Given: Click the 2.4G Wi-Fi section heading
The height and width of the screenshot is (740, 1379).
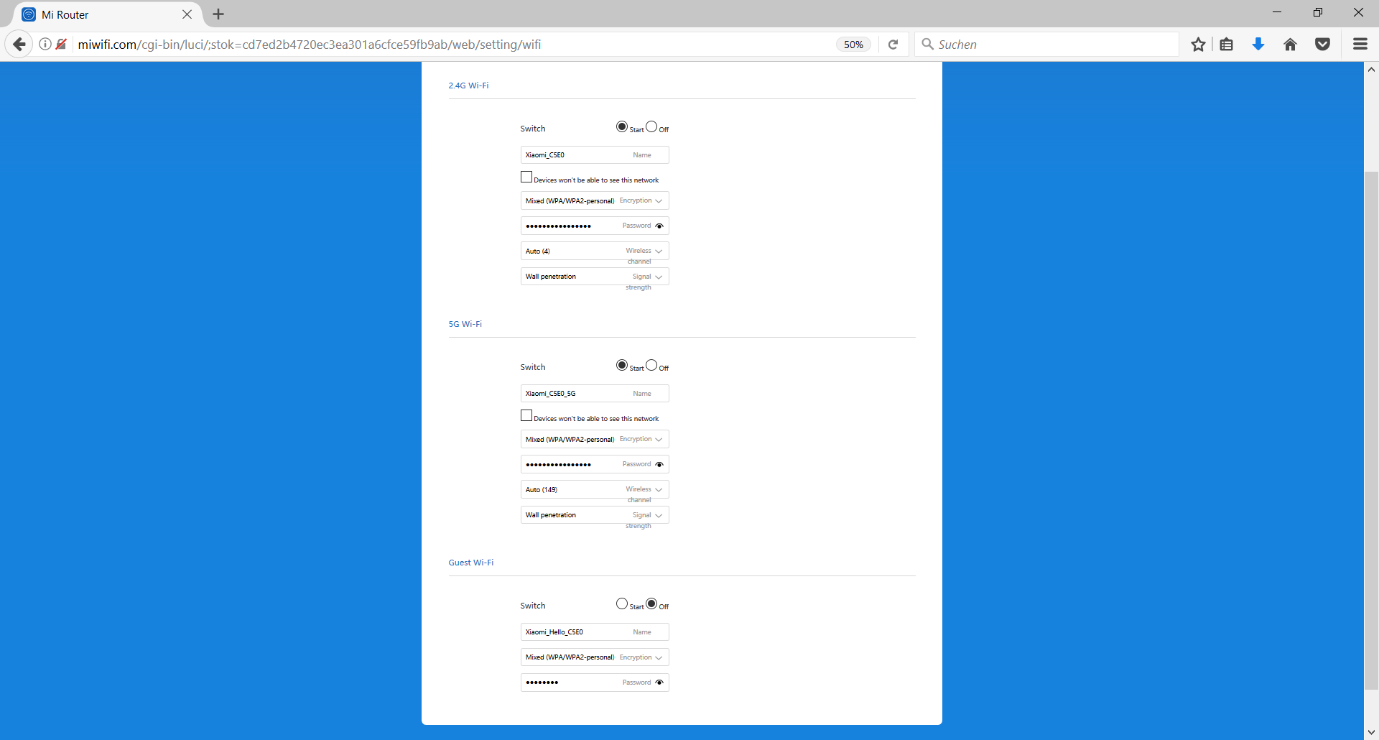Looking at the screenshot, I should click(468, 85).
